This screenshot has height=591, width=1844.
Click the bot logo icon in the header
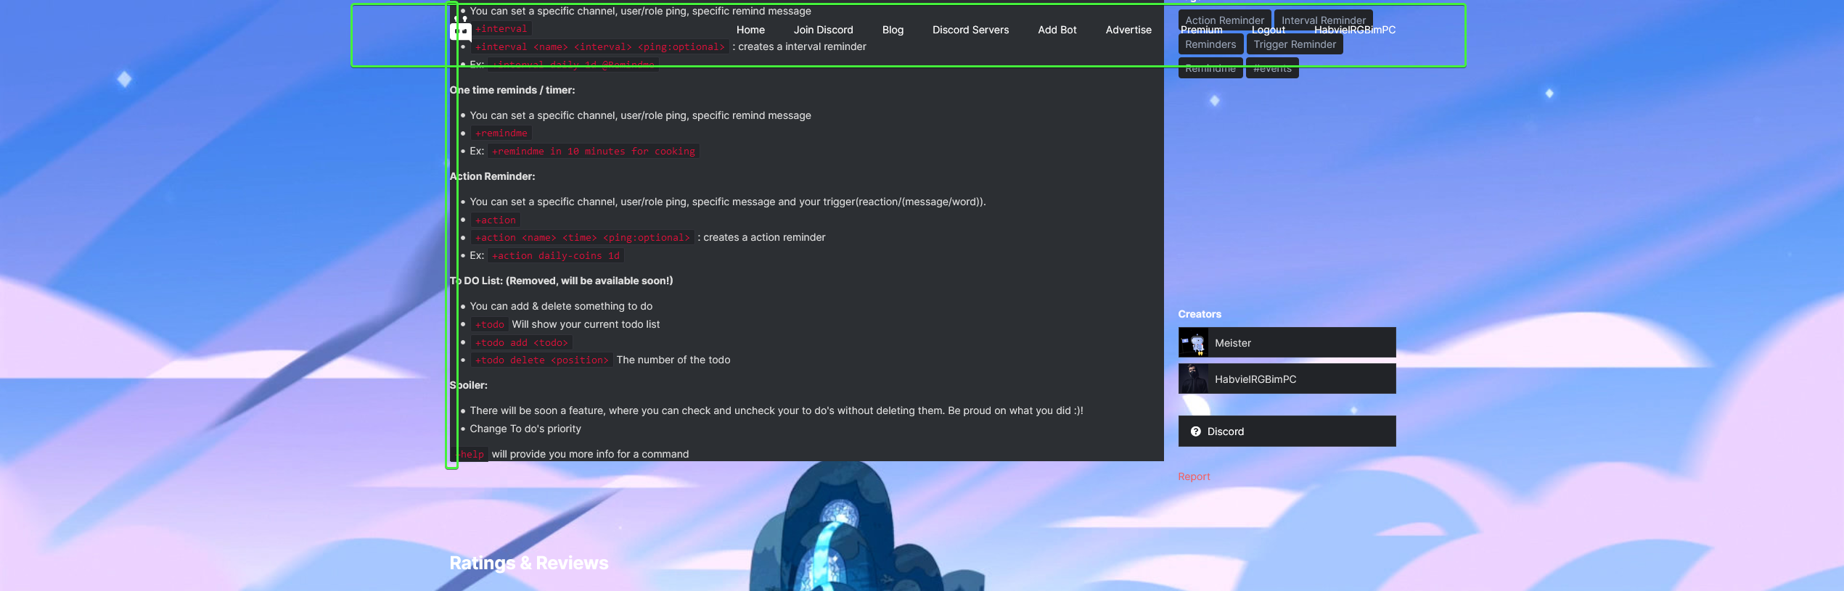click(x=460, y=30)
